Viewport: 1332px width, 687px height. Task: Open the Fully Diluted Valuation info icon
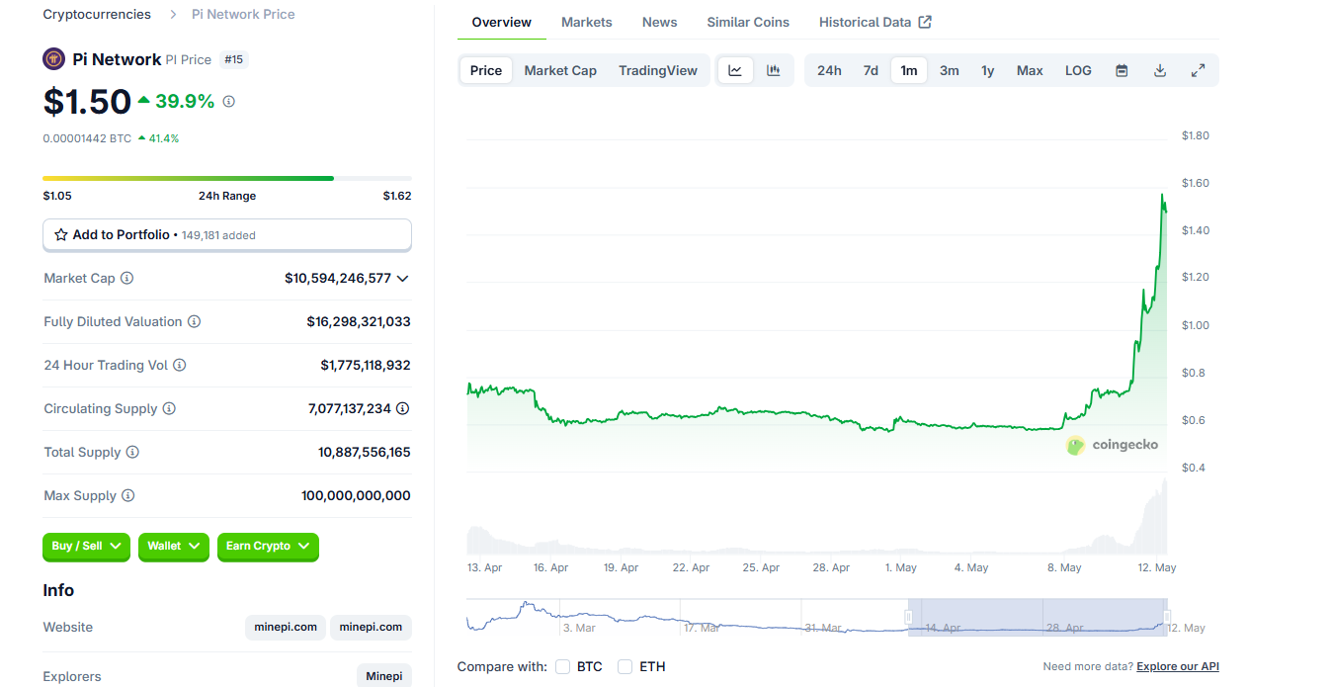195,322
